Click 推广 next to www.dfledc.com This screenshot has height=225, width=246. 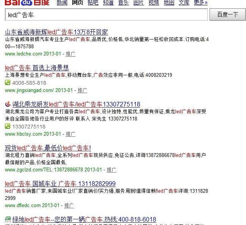[x=69, y=205]
